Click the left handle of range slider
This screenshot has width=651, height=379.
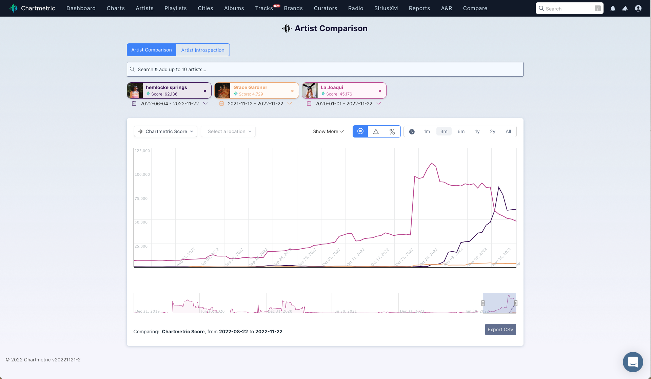click(483, 303)
